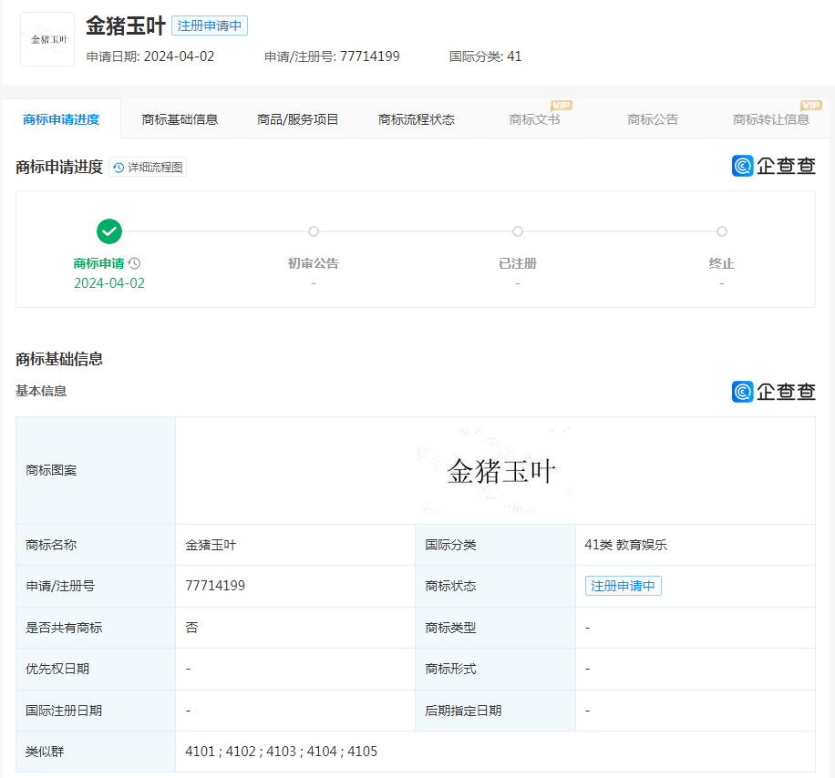Click the progress date 2024-04-02 under 商标申请
This screenshot has width=835, height=778.
109,283
